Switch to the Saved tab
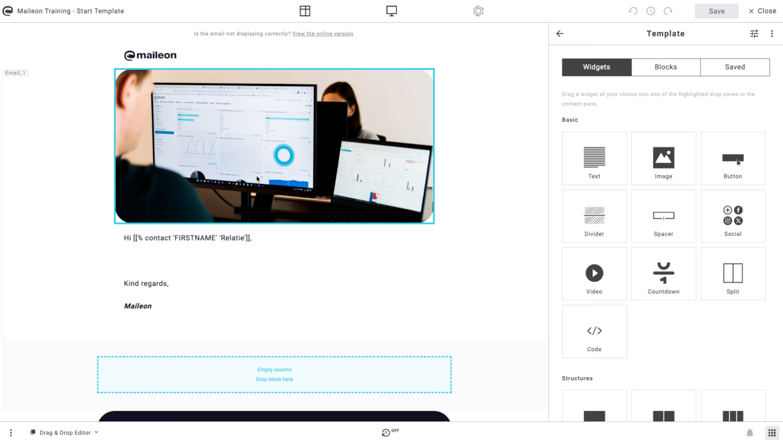This screenshot has height=444, width=783. point(735,67)
